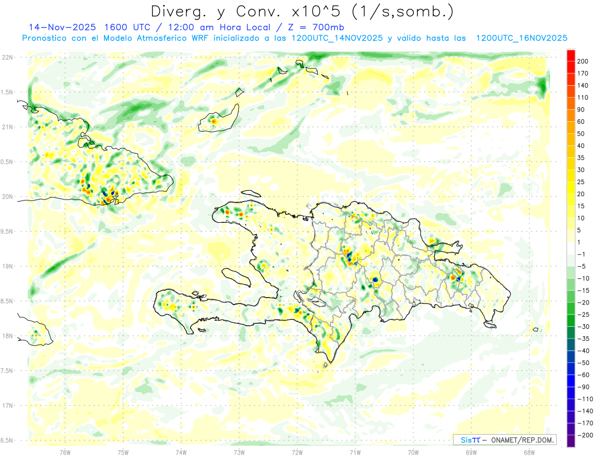Click the colorbar value '-35'
594x459 pixels.
click(583, 339)
